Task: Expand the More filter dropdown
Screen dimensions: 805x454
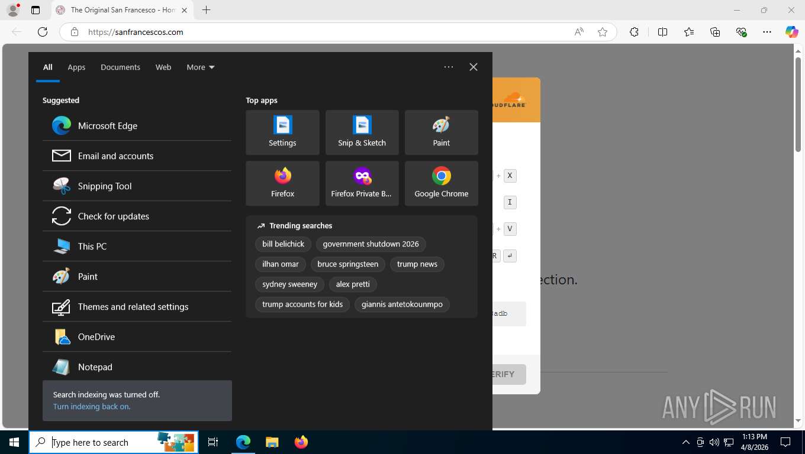Action: (201, 67)
